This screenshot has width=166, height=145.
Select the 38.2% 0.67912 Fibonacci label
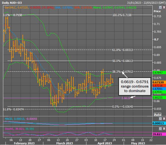point(122,72)
